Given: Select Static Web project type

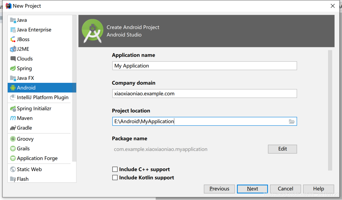Looking at the screenshot, I should (x=42, y=169).
